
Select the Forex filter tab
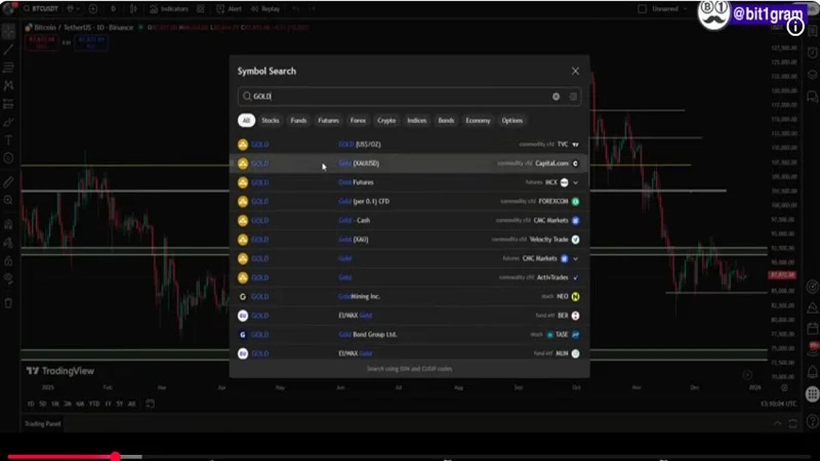click(358, 120)
